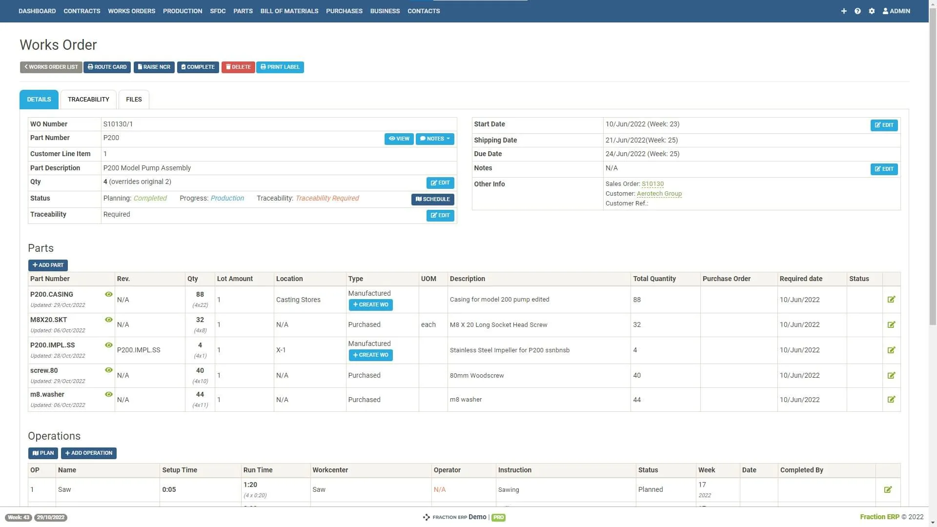Viewport: 937px width, 527px height.
Task: Click the plus icon in top navigation
Action: click(843, 11)
